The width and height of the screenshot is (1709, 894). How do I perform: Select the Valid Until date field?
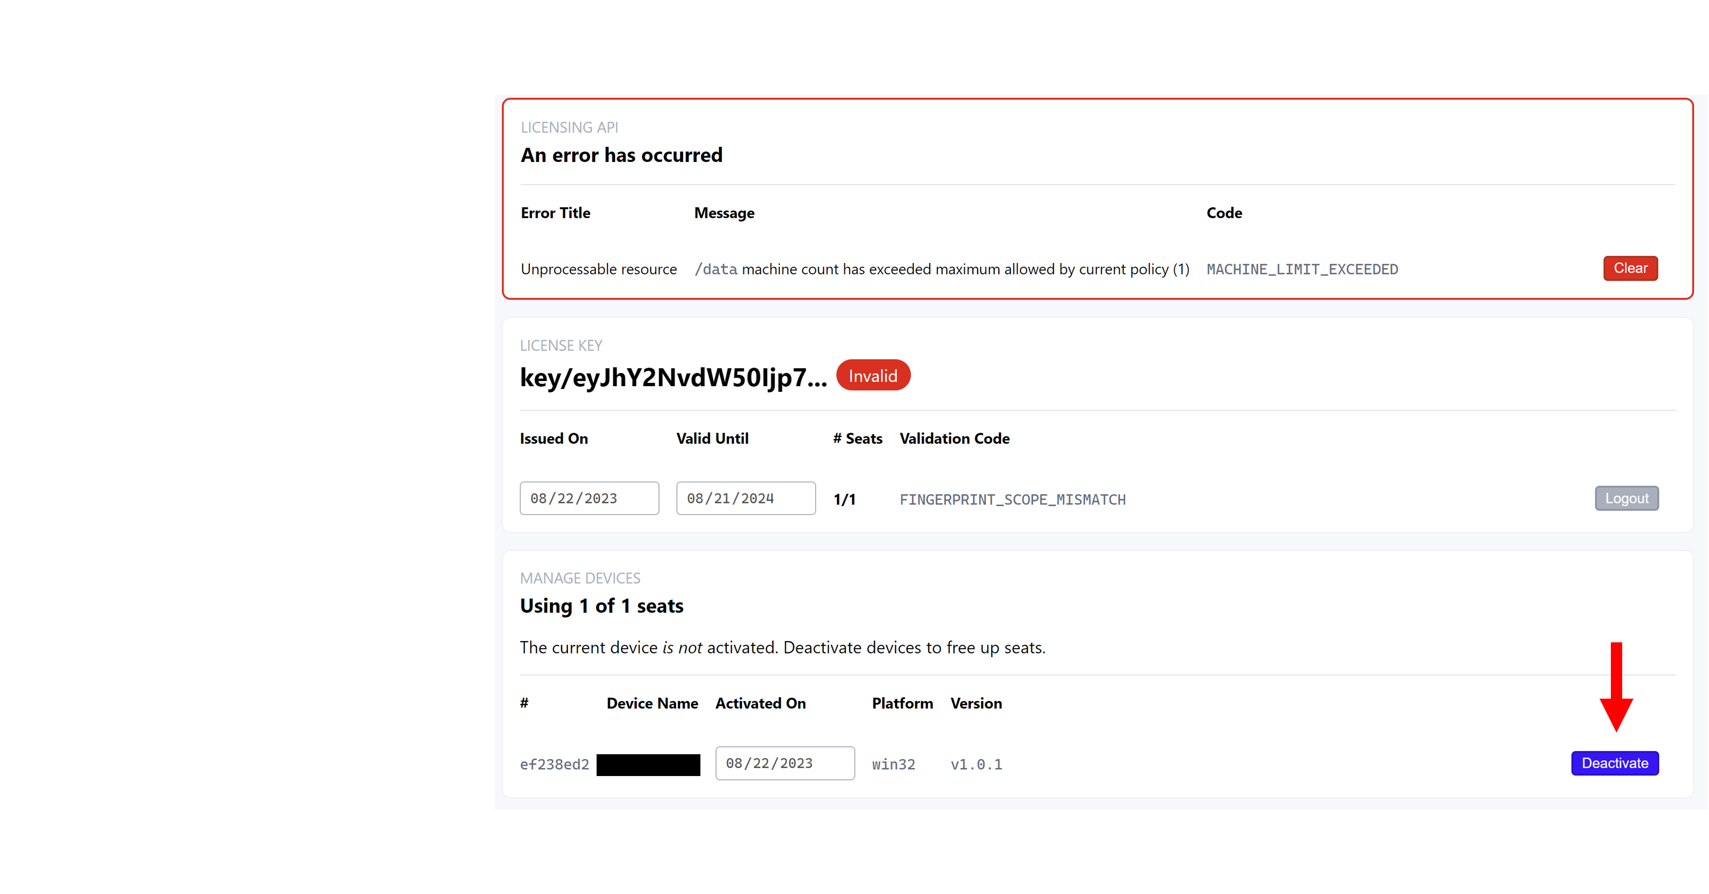(x=745, y=499)
